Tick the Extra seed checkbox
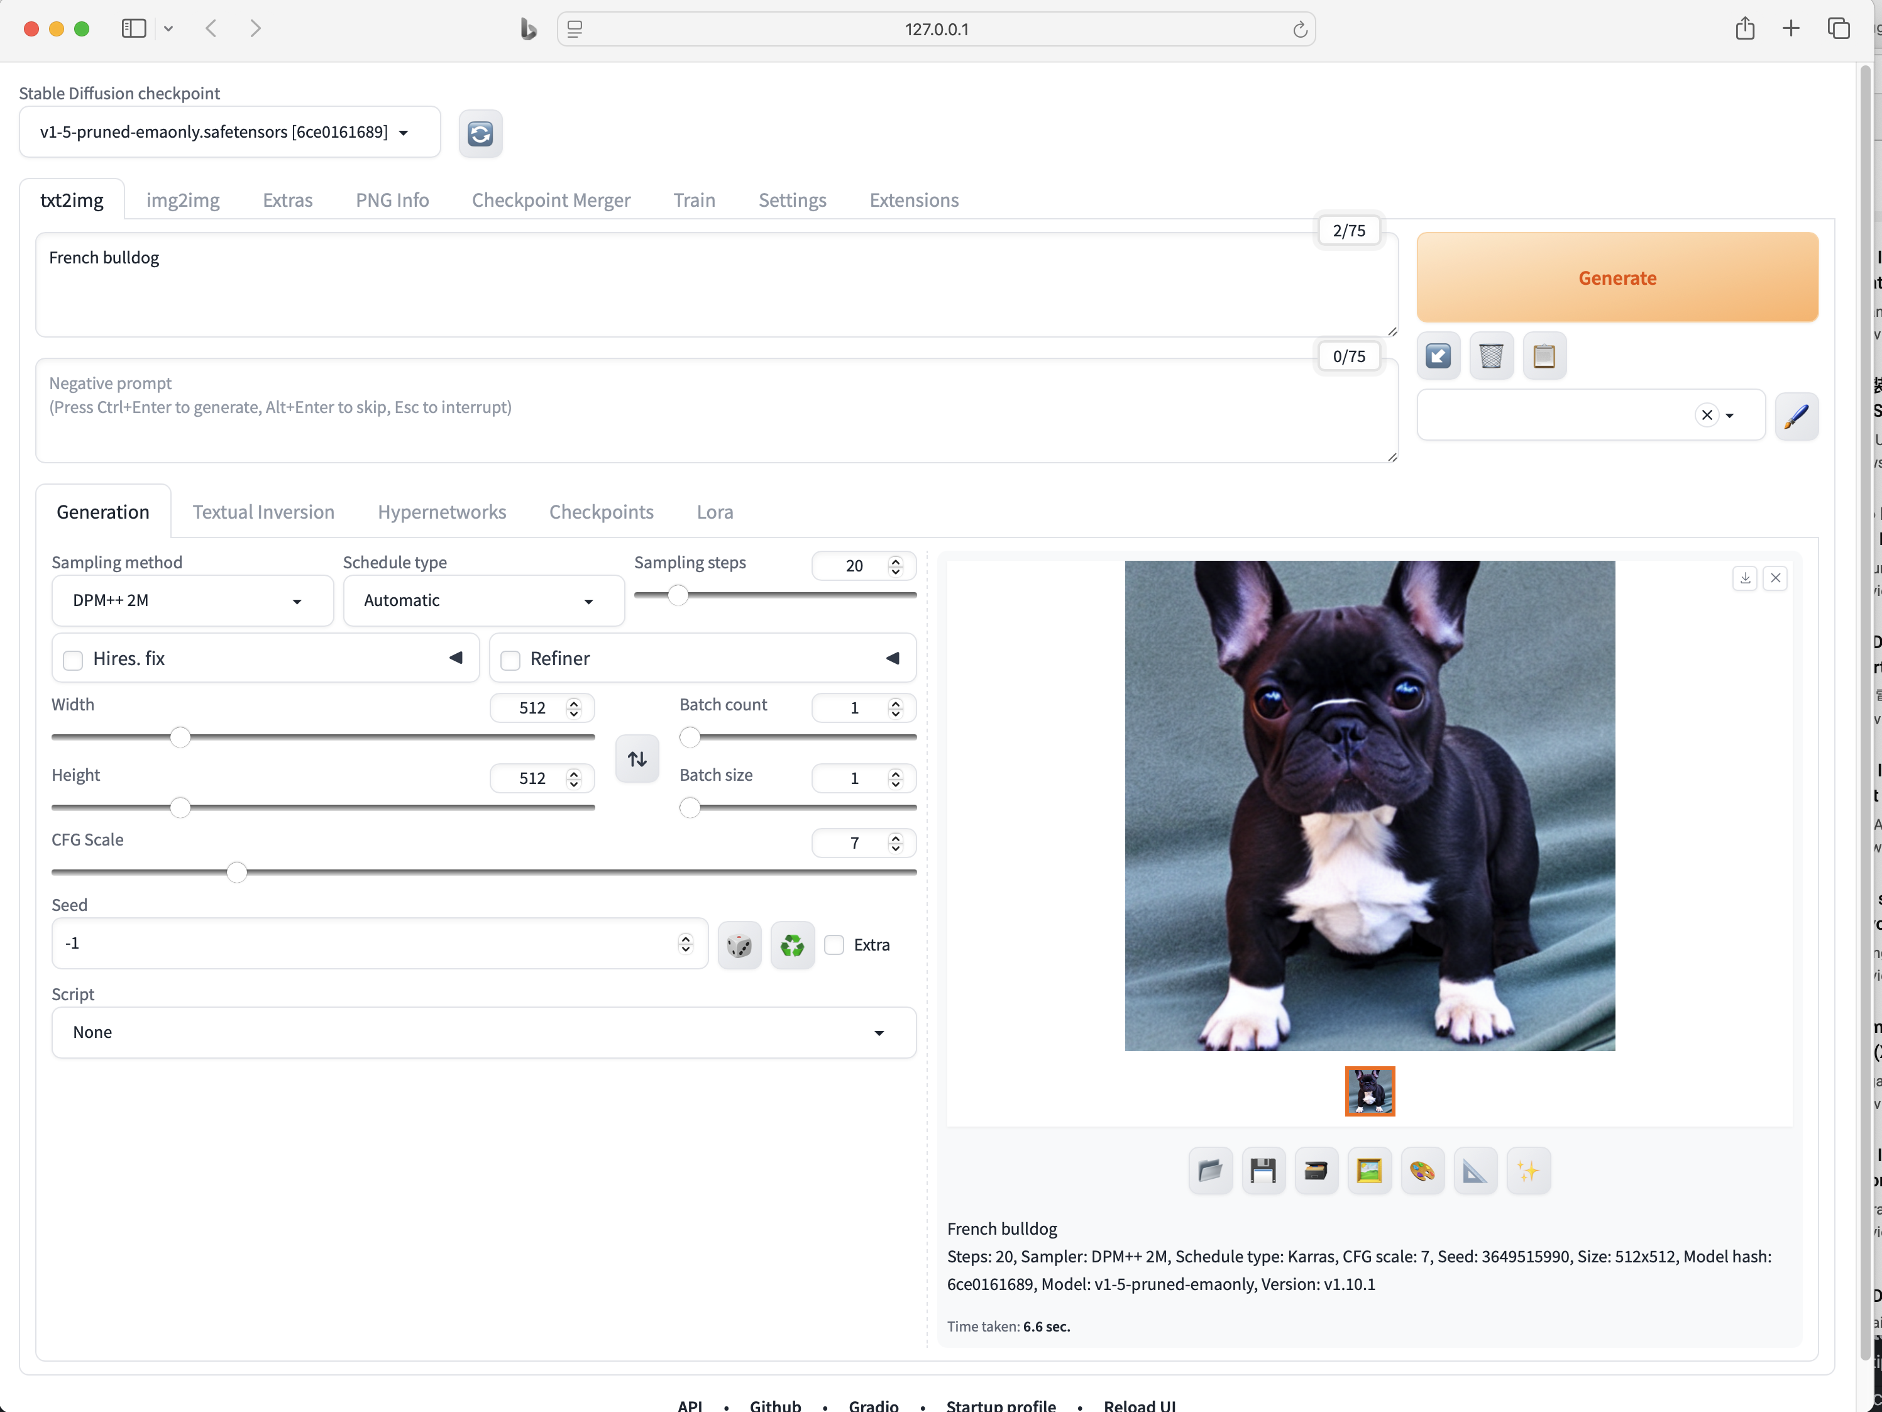 (x=835, y=945)
